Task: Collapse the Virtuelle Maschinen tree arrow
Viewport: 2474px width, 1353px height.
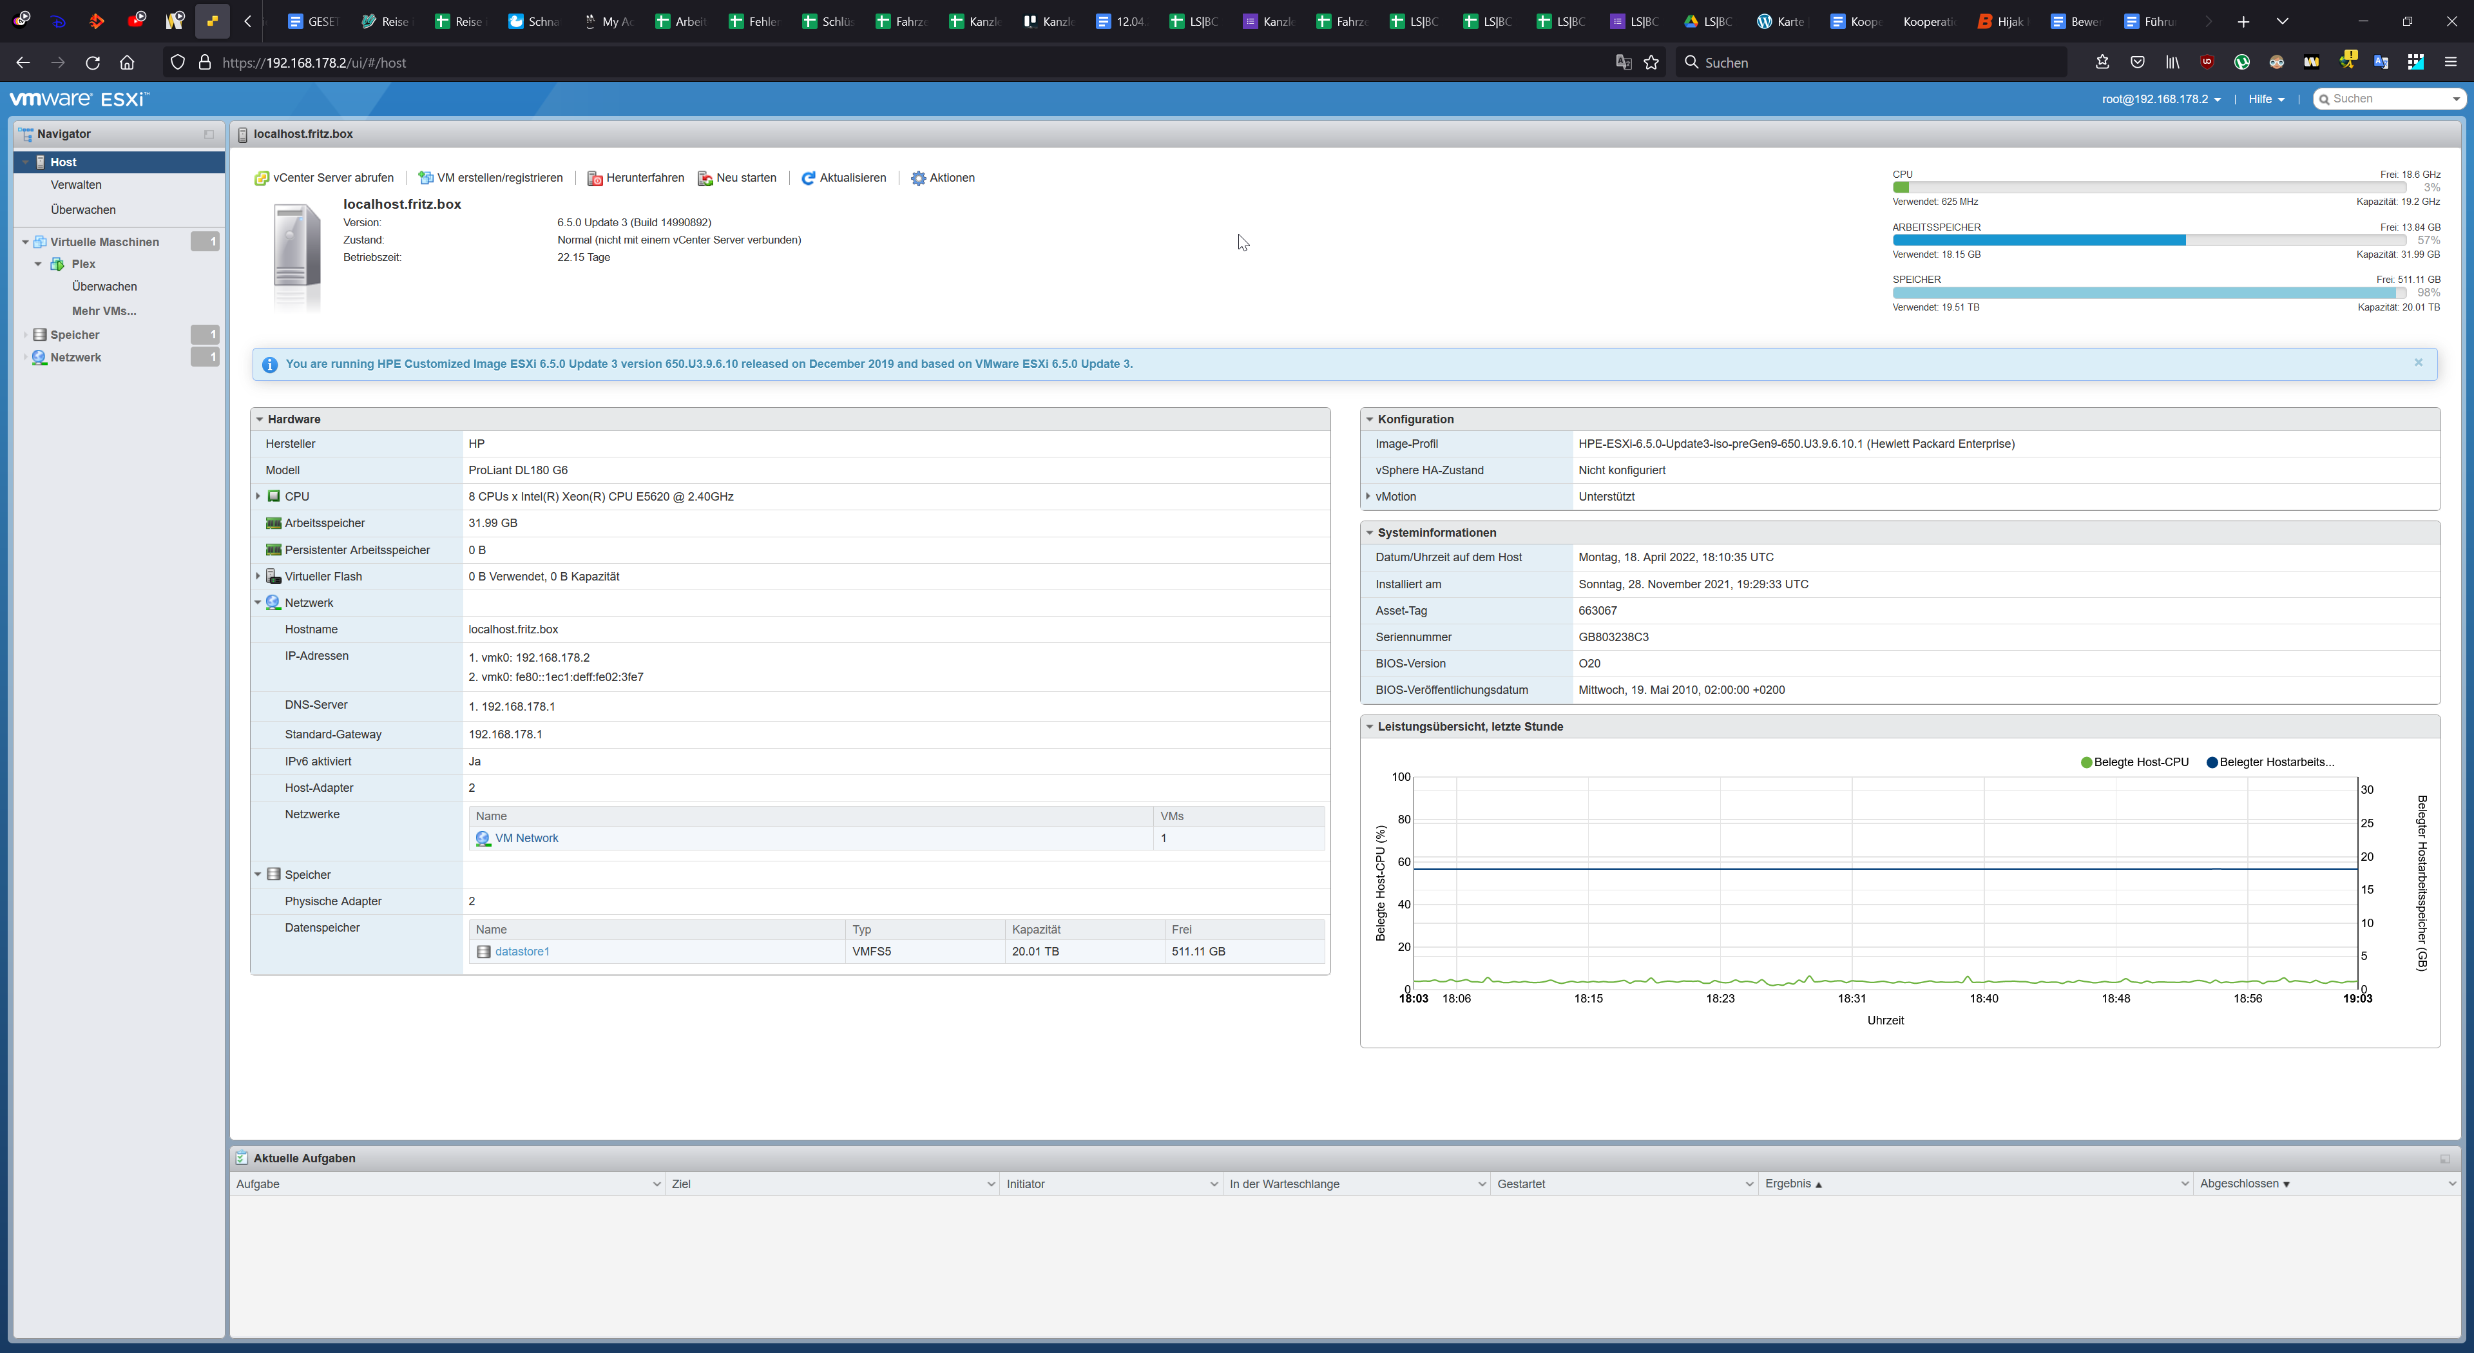Action: 25,242
